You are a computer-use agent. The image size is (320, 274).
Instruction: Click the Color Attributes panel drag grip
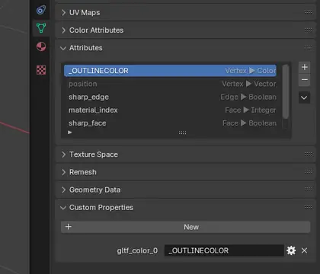[308, 30]
